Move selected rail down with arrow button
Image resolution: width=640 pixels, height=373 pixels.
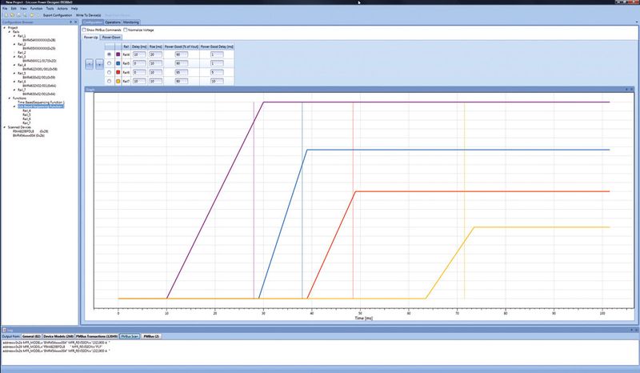tap(99, 64)
